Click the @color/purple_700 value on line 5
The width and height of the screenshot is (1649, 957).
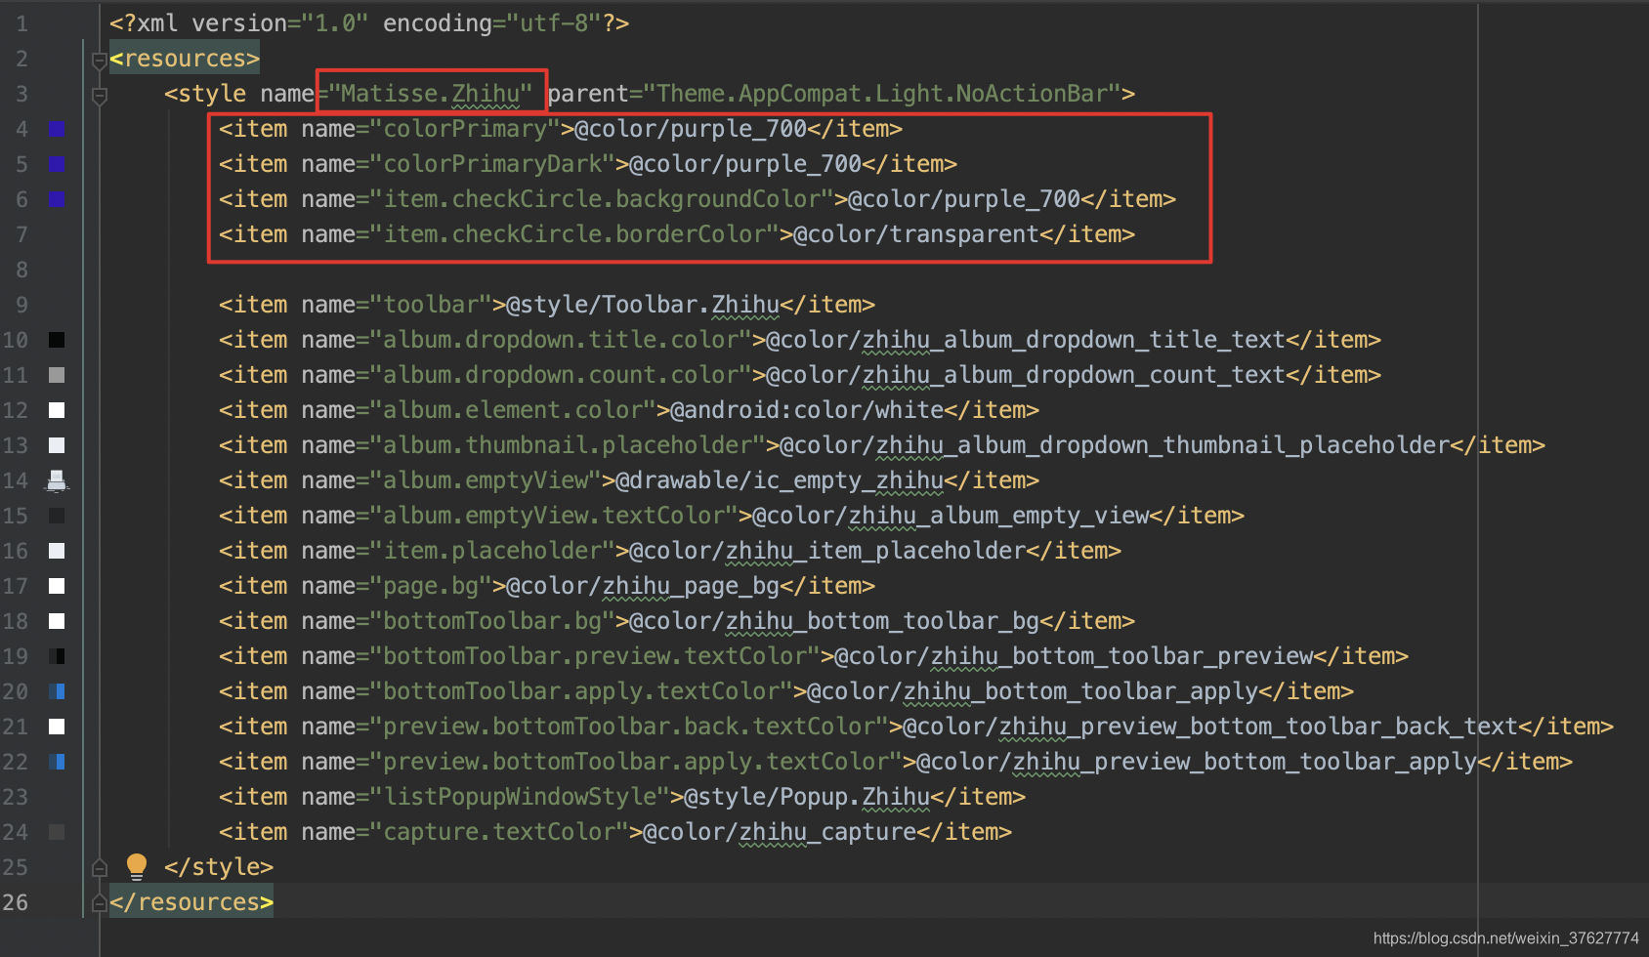pyautogui.click(x=745, y=164)
